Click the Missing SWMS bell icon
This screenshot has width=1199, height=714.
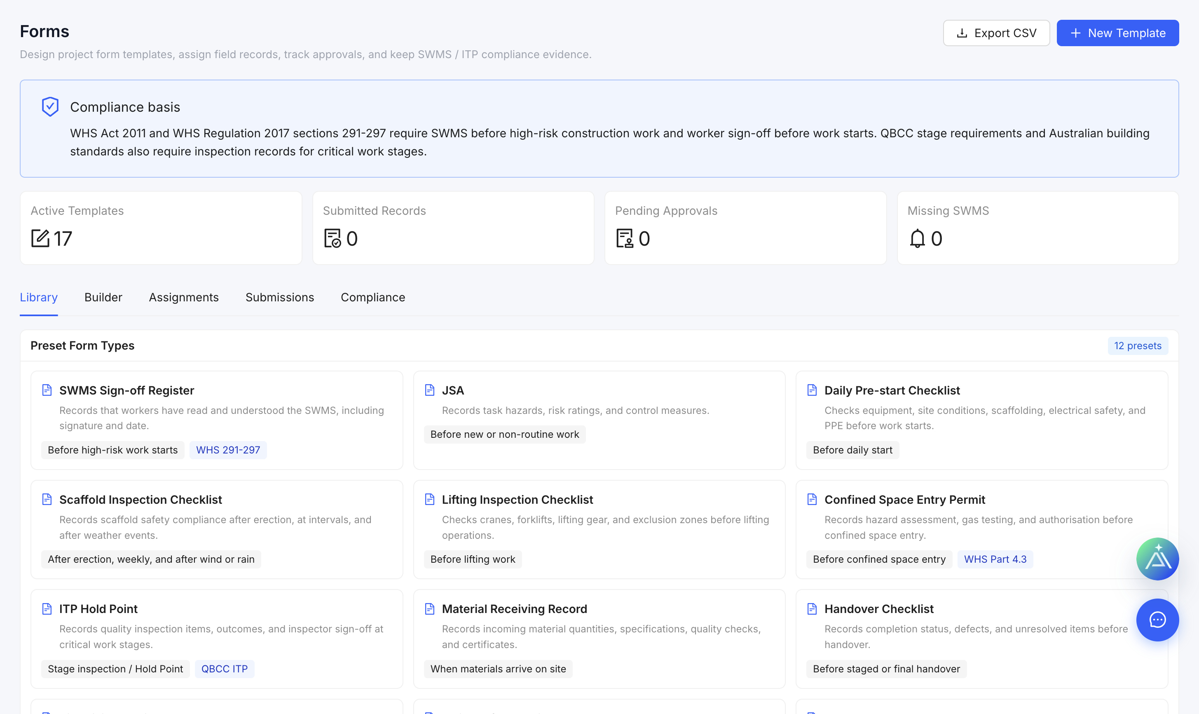point(917,238)
